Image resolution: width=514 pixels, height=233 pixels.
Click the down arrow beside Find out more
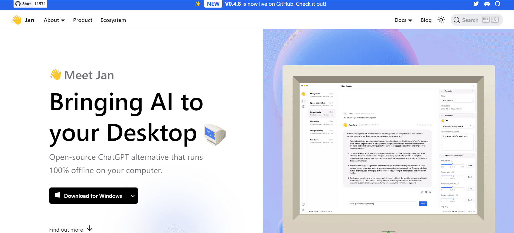click(x=90, y=229)
